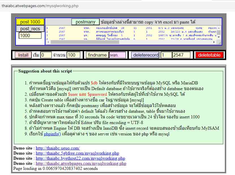
Task: Click the textarea horizontal scrollbar left arrow
Action: (x=48, y=42)
